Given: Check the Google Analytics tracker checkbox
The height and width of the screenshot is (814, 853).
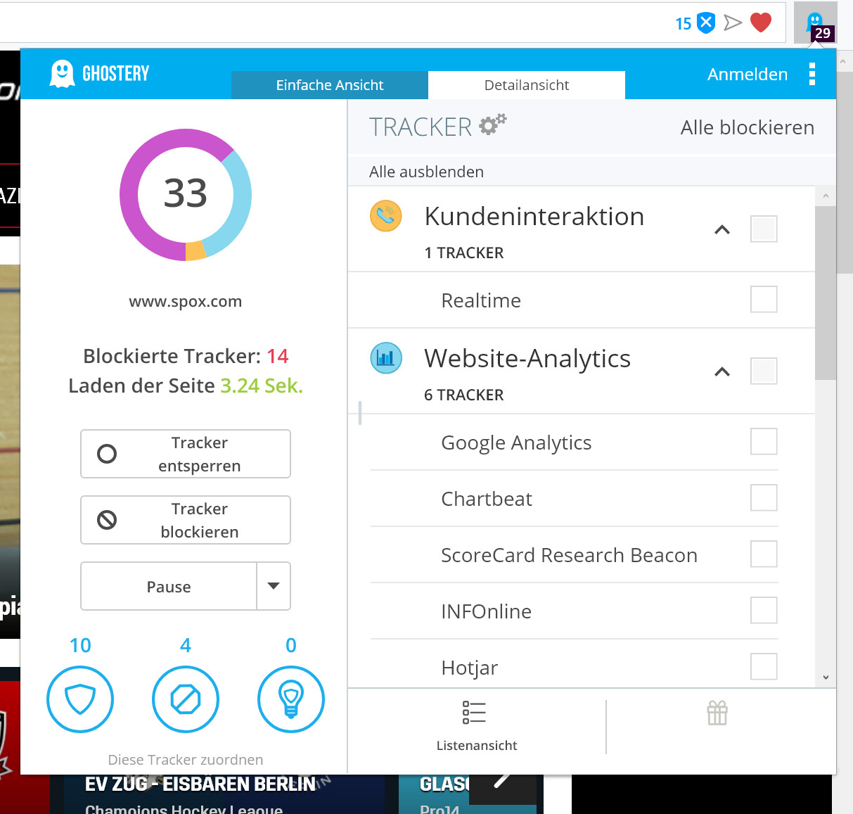Looking at the screenshot, I should (x=764, y=442).
